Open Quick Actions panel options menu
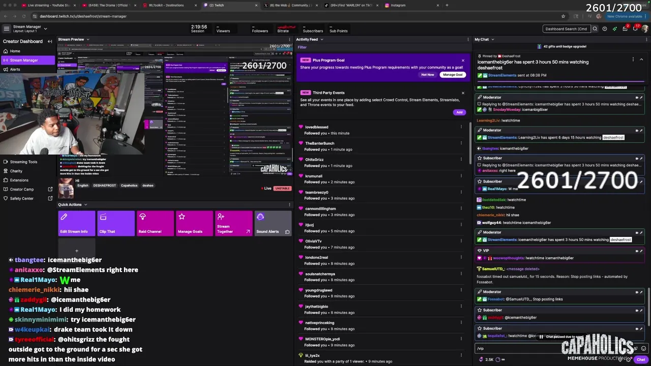The image size is (651, 366). click(290, 204)
